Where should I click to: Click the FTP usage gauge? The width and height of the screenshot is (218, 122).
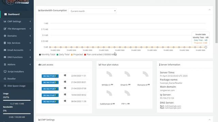[127, 93]
